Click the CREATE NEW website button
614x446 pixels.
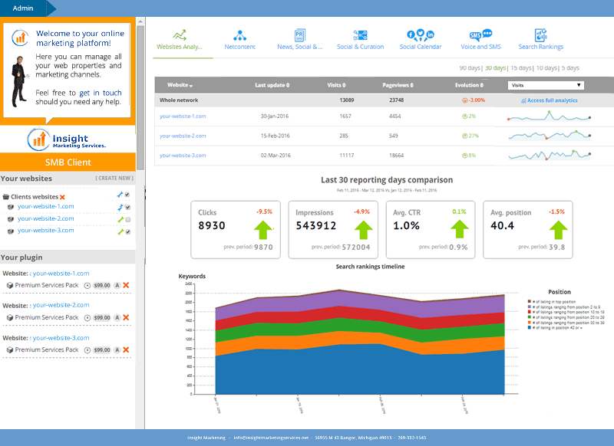click(114, 179)
